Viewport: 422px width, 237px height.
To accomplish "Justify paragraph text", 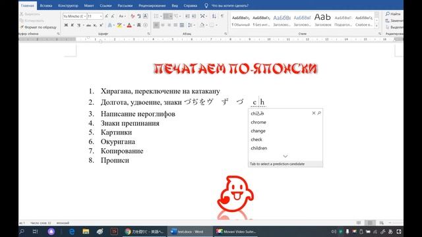I will coord(175,25).
